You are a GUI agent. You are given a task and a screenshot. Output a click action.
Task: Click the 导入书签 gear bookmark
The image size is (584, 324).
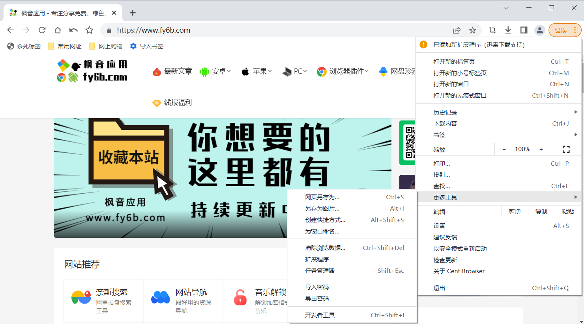[x=147, y=46]
